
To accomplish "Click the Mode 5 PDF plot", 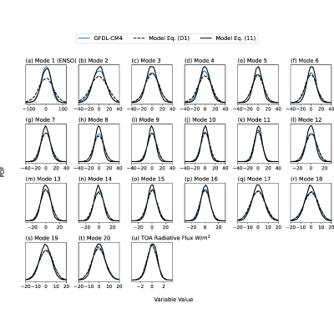I will pyautogui.click(x=258, y=84).
